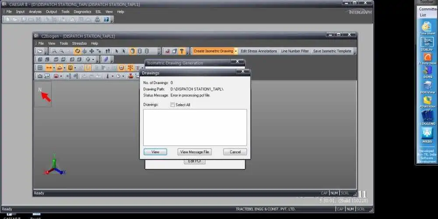Screen dimensions: 438x219
Task: Click the open folder icon in C2Isogen toolbar
Action: 40,51
